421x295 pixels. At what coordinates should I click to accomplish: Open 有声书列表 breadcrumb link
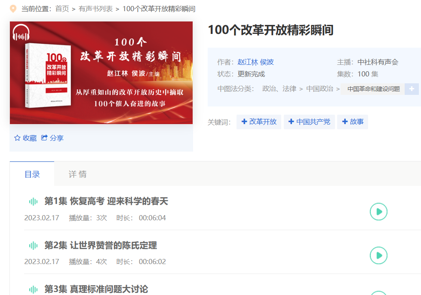[x=95, y=9]
